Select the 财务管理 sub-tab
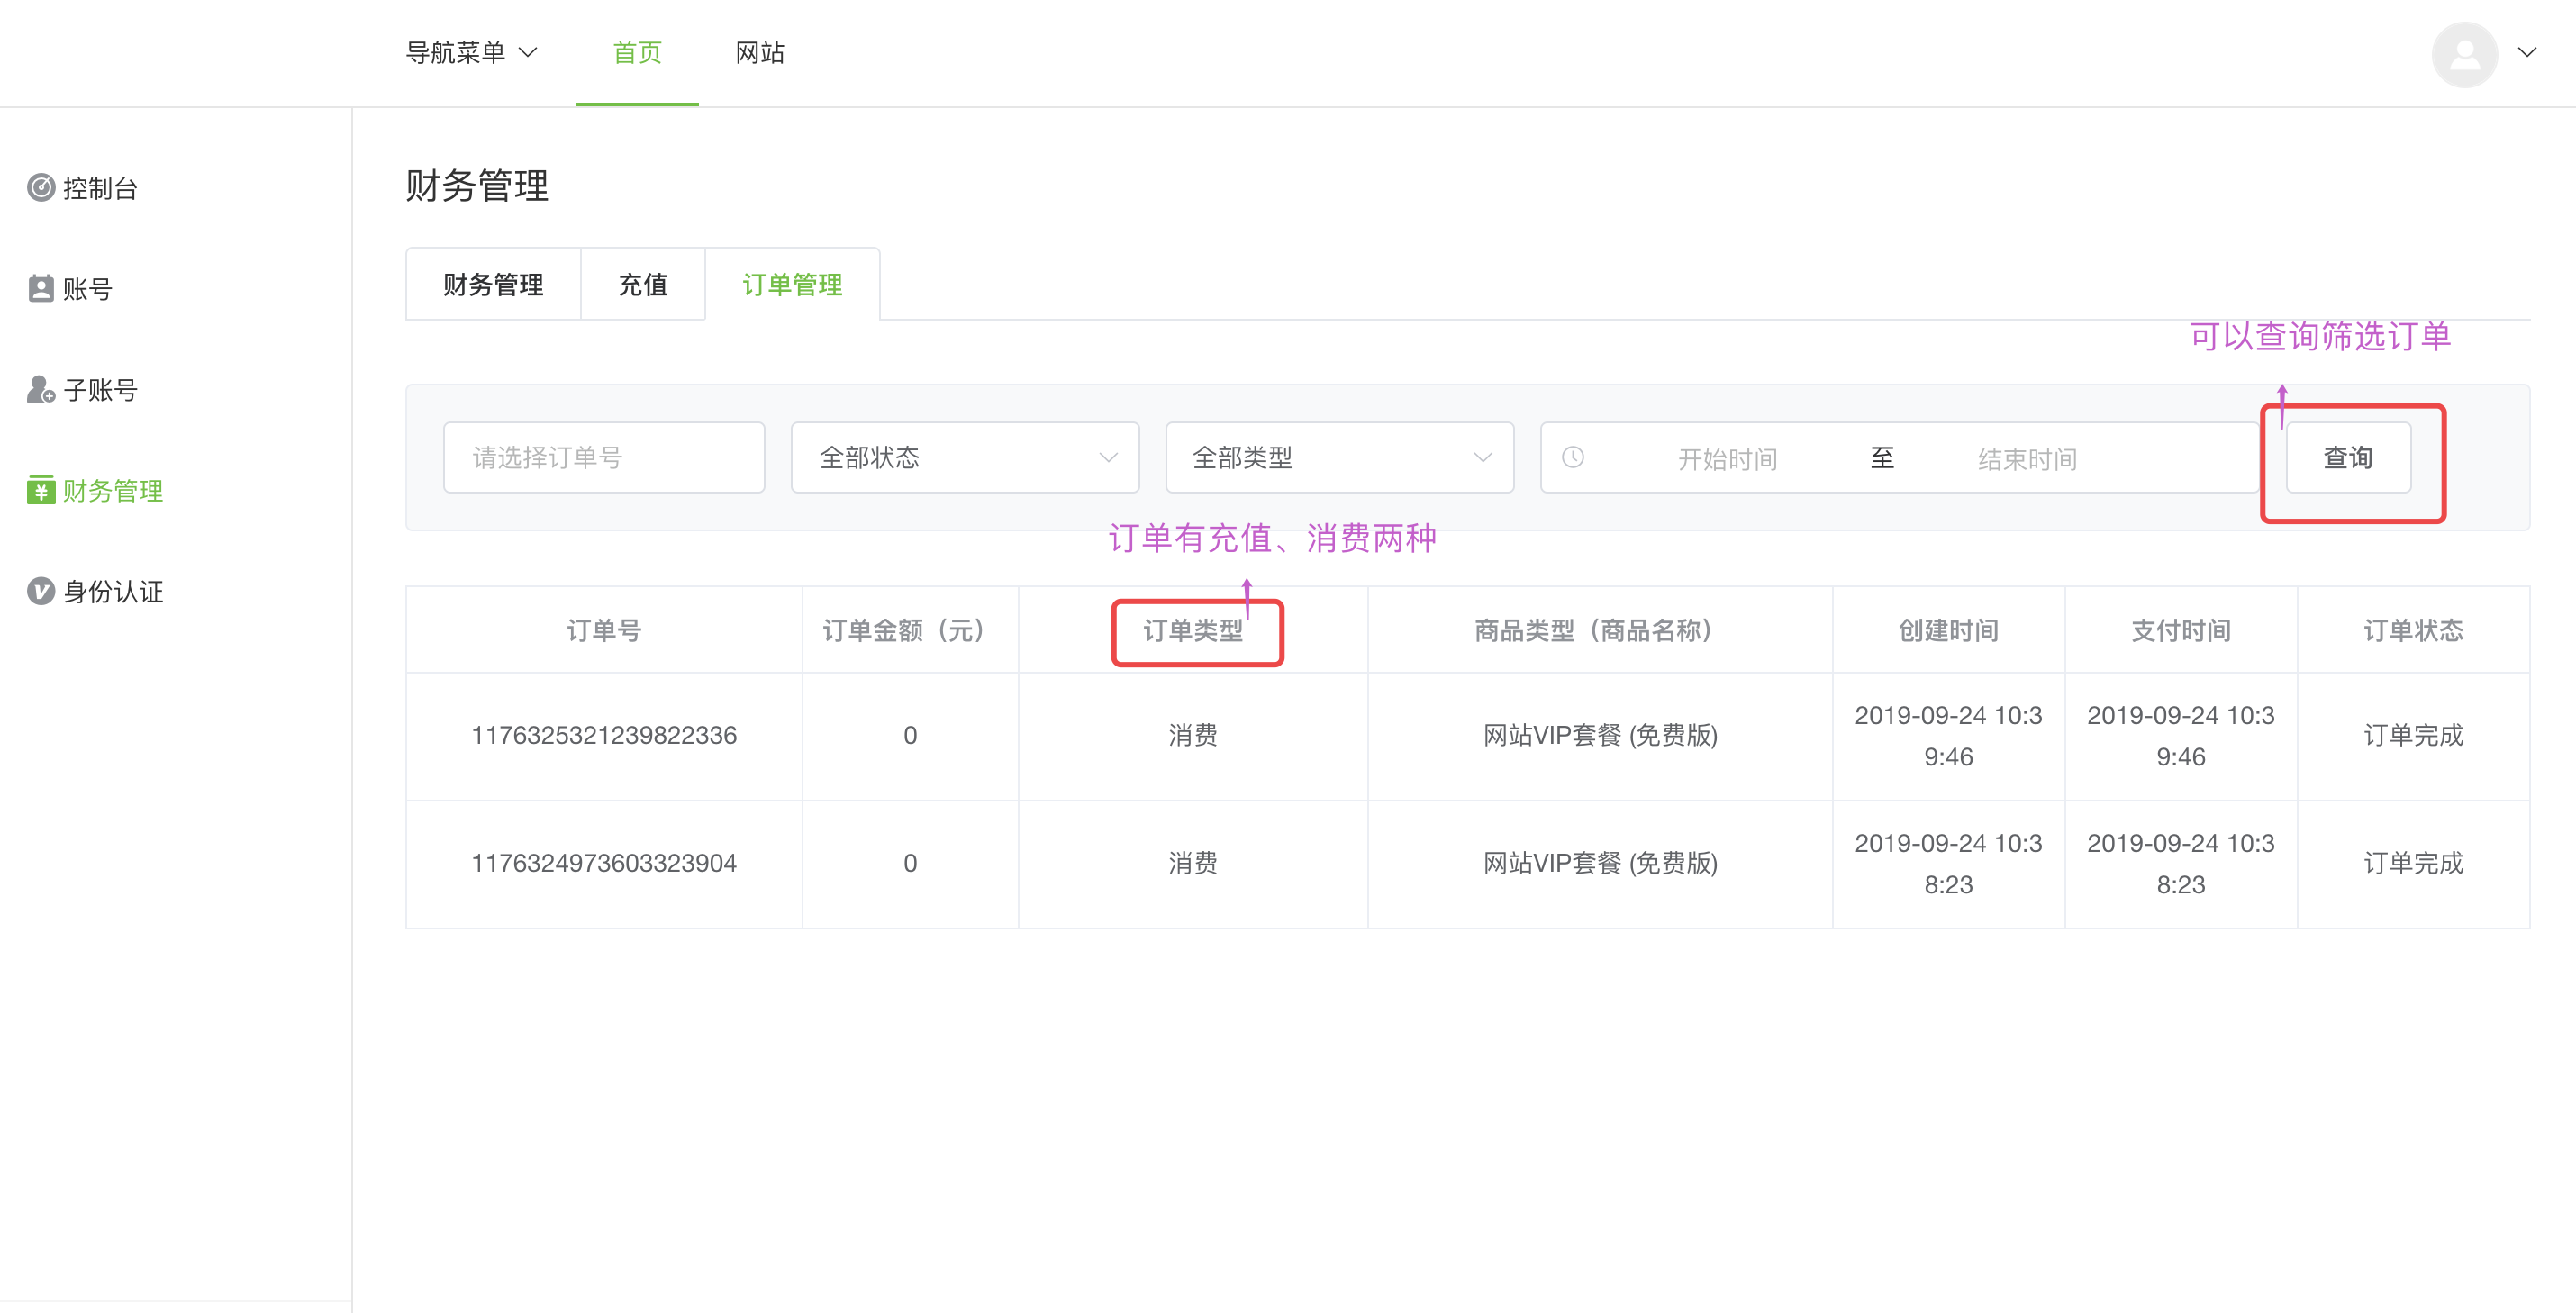 pos(493,285)
